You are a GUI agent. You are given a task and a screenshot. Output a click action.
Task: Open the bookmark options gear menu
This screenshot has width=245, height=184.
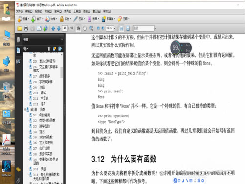26,49
